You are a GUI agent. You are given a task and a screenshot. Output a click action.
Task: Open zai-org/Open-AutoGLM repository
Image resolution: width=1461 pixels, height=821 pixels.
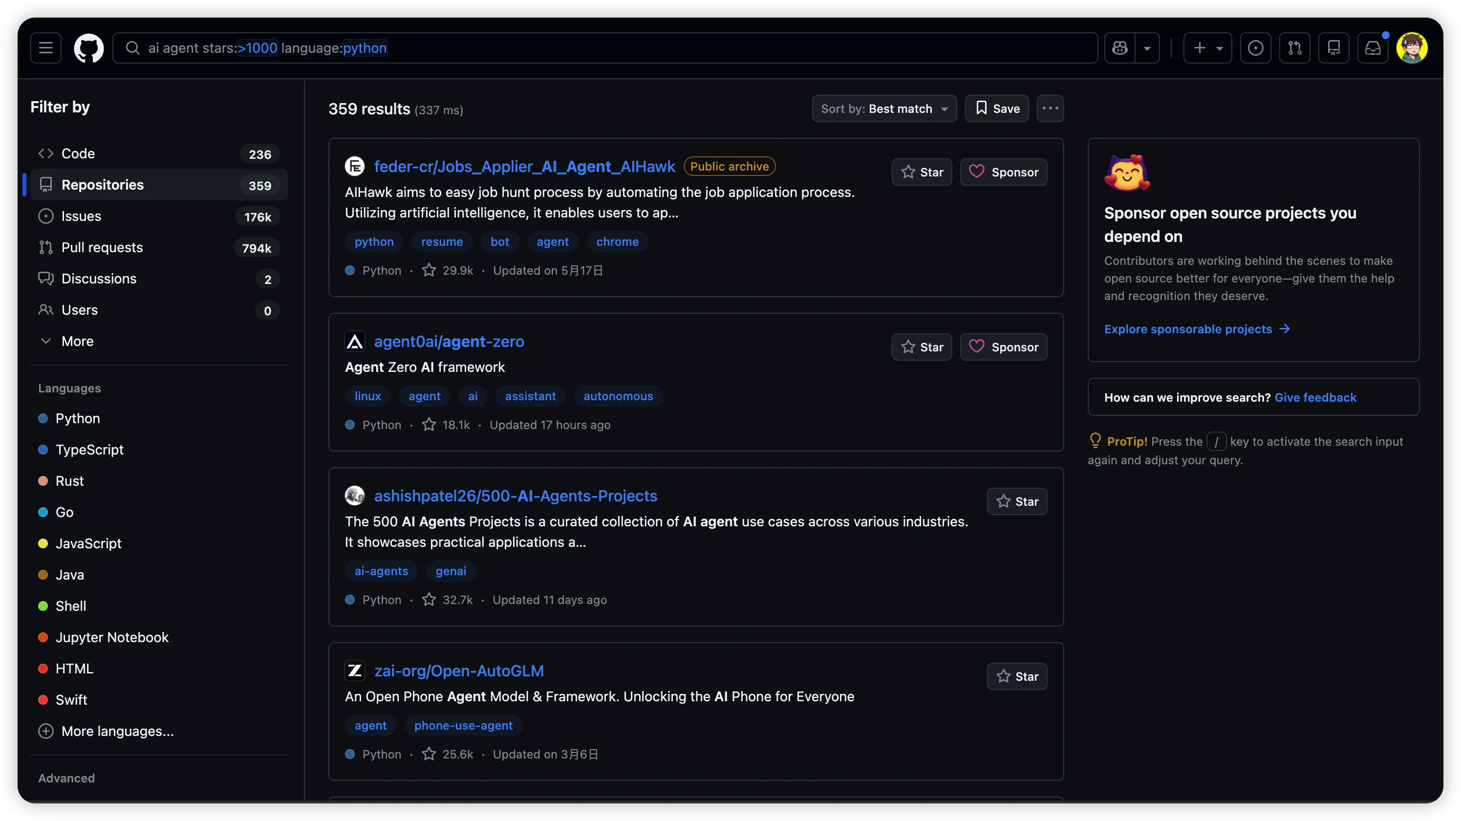[459, 670]
